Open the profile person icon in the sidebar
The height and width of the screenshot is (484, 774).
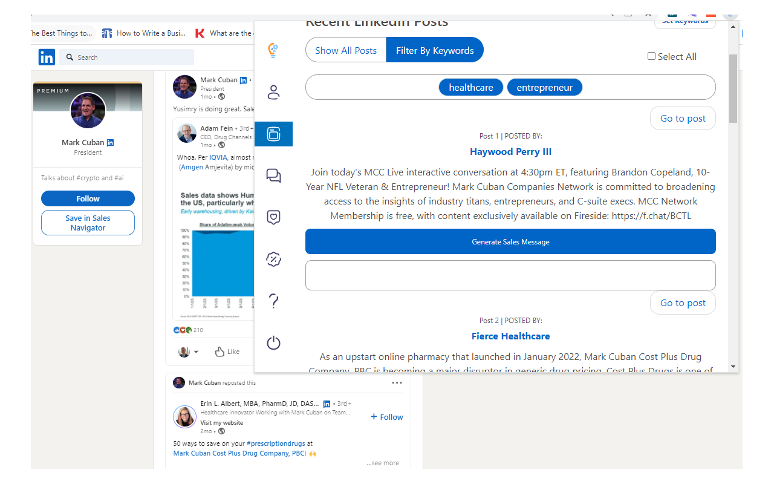[x=273, y=93]
